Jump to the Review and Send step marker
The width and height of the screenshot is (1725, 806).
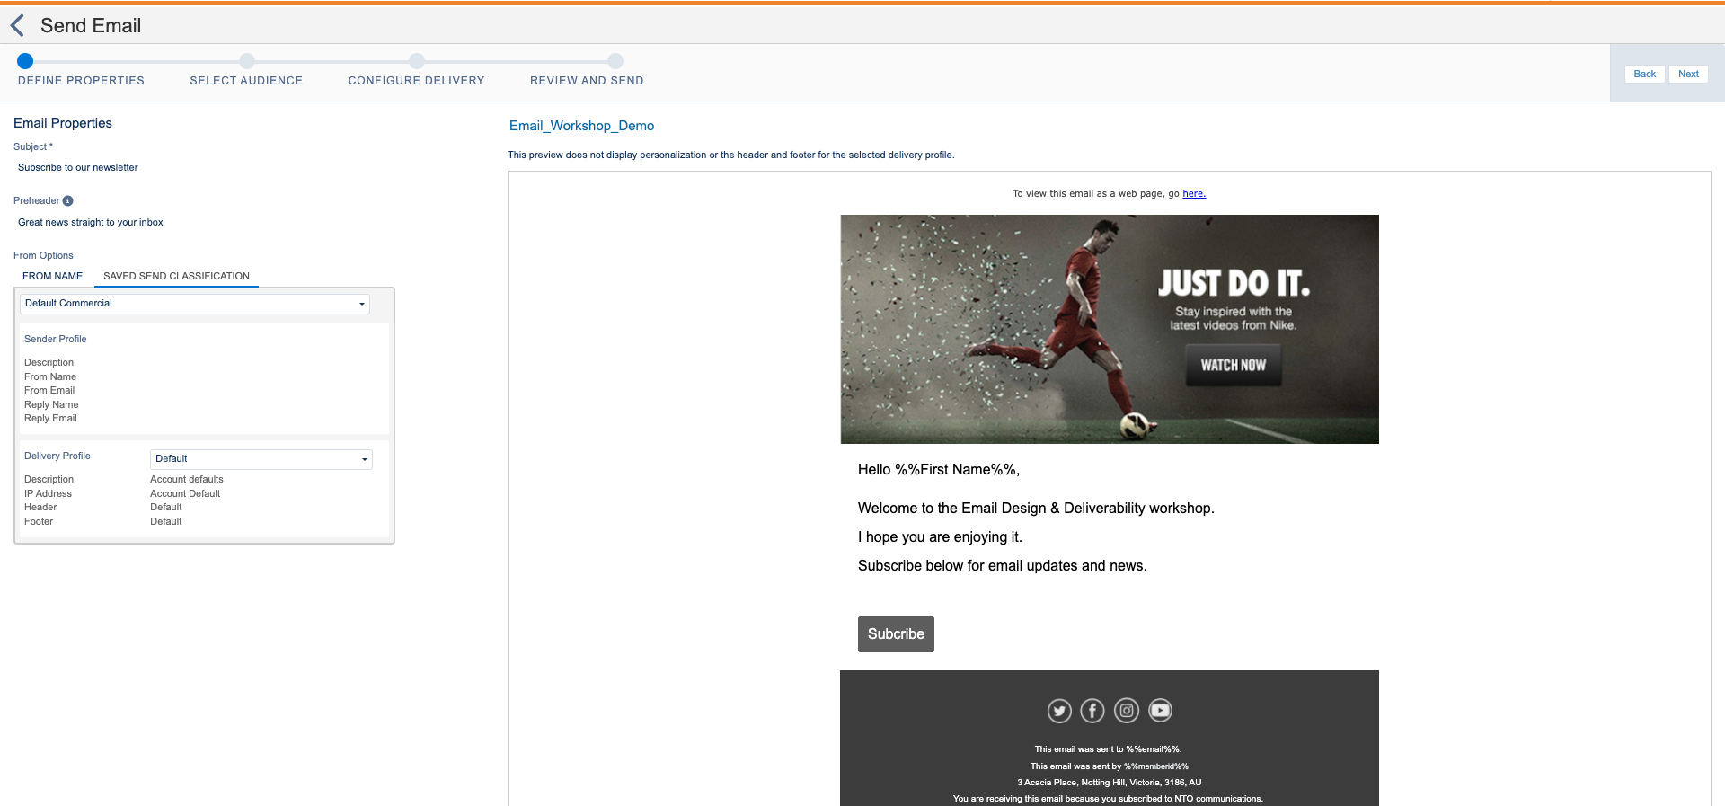tap(615, 61)
